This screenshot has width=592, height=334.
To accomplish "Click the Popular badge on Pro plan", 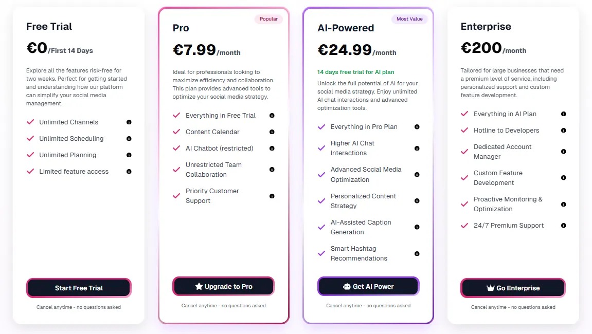I will pos(268,19).
